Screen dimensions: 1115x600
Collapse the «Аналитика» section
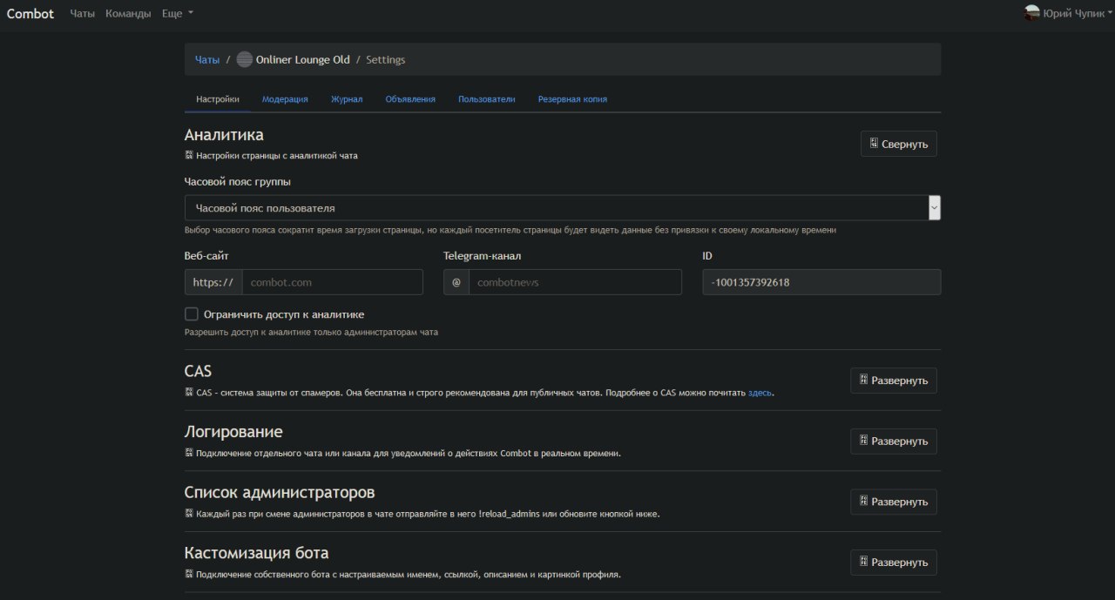(x=898, y=144)
